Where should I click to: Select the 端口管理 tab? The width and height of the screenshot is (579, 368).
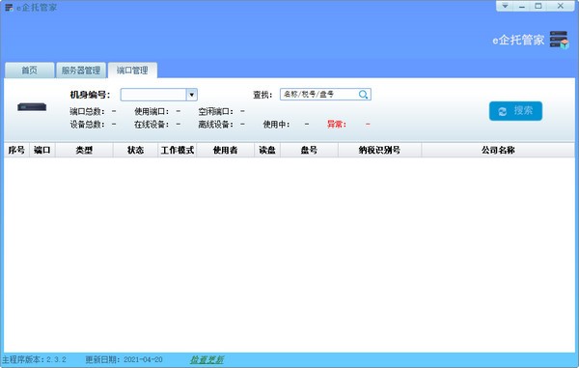point(132,71)
